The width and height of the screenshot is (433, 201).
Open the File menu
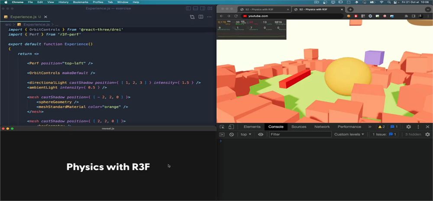click(31, 2)
